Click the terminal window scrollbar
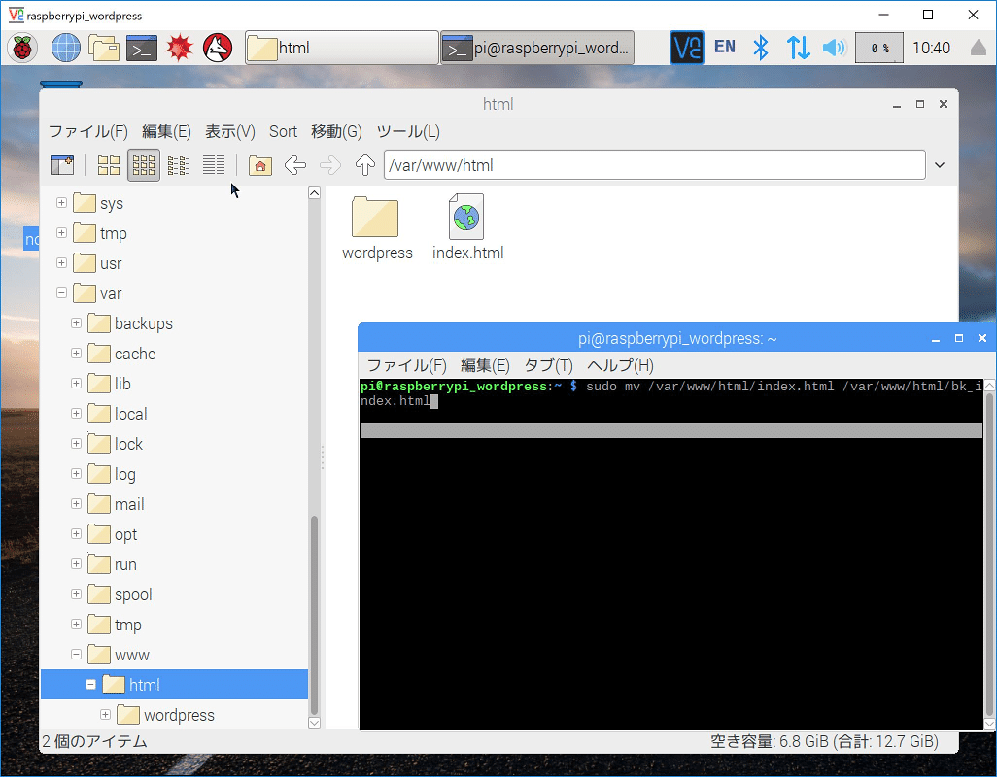The height and width of the screenshot is (777, 997). click(989, 553)
